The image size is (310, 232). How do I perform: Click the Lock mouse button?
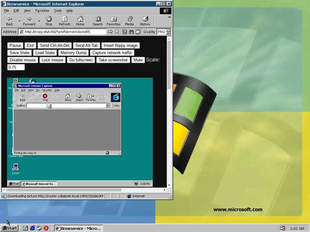tap(52, 60)
